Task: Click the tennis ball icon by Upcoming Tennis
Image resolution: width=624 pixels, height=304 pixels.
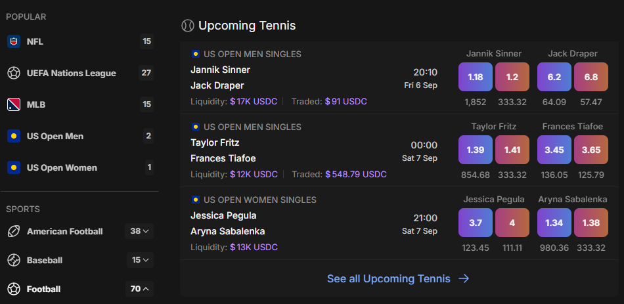Action: (187, 26)
